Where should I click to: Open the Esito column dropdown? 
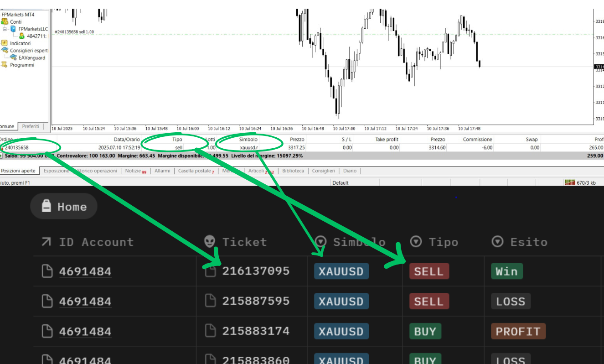click(497, 242)
